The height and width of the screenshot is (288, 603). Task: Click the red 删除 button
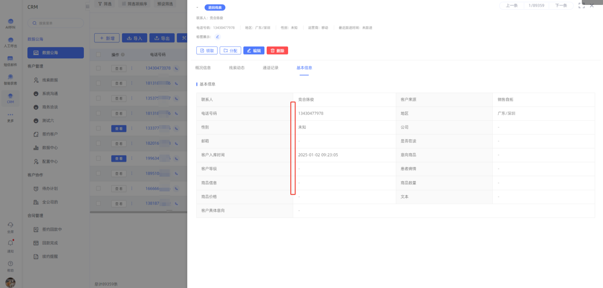click(277, 51)
